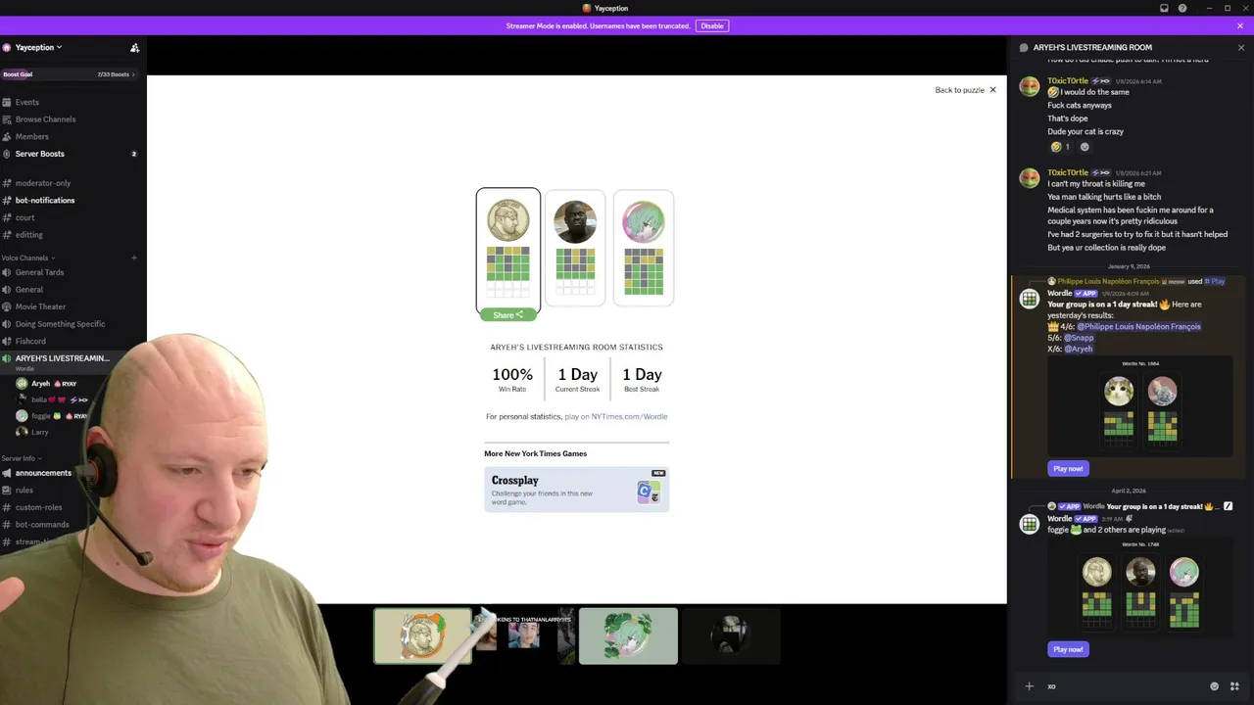Click user Aryeh in the voice channel

[x=39, y=384]
